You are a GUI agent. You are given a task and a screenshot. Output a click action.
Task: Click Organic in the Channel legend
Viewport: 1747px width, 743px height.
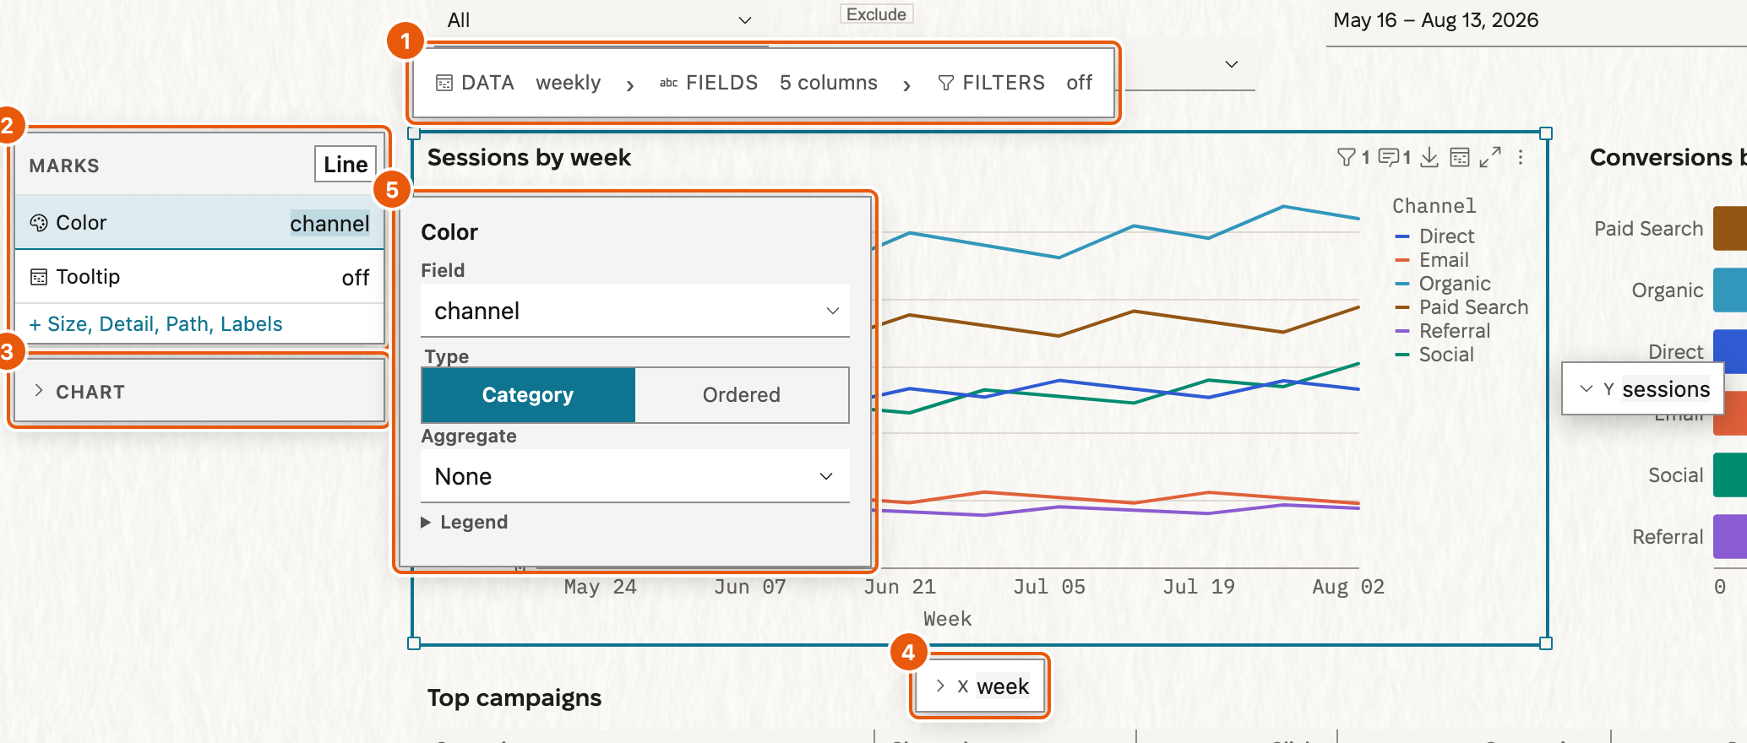point(1455,284)
